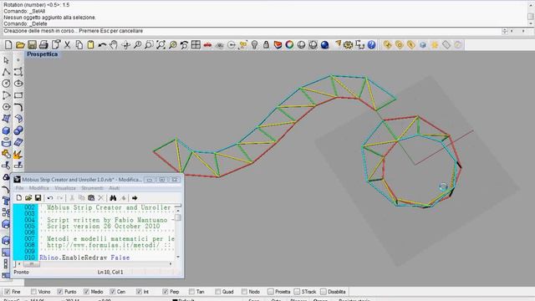535x301 pixels.
Task: Click the padlock Lock icon
Action: [266, 44]
